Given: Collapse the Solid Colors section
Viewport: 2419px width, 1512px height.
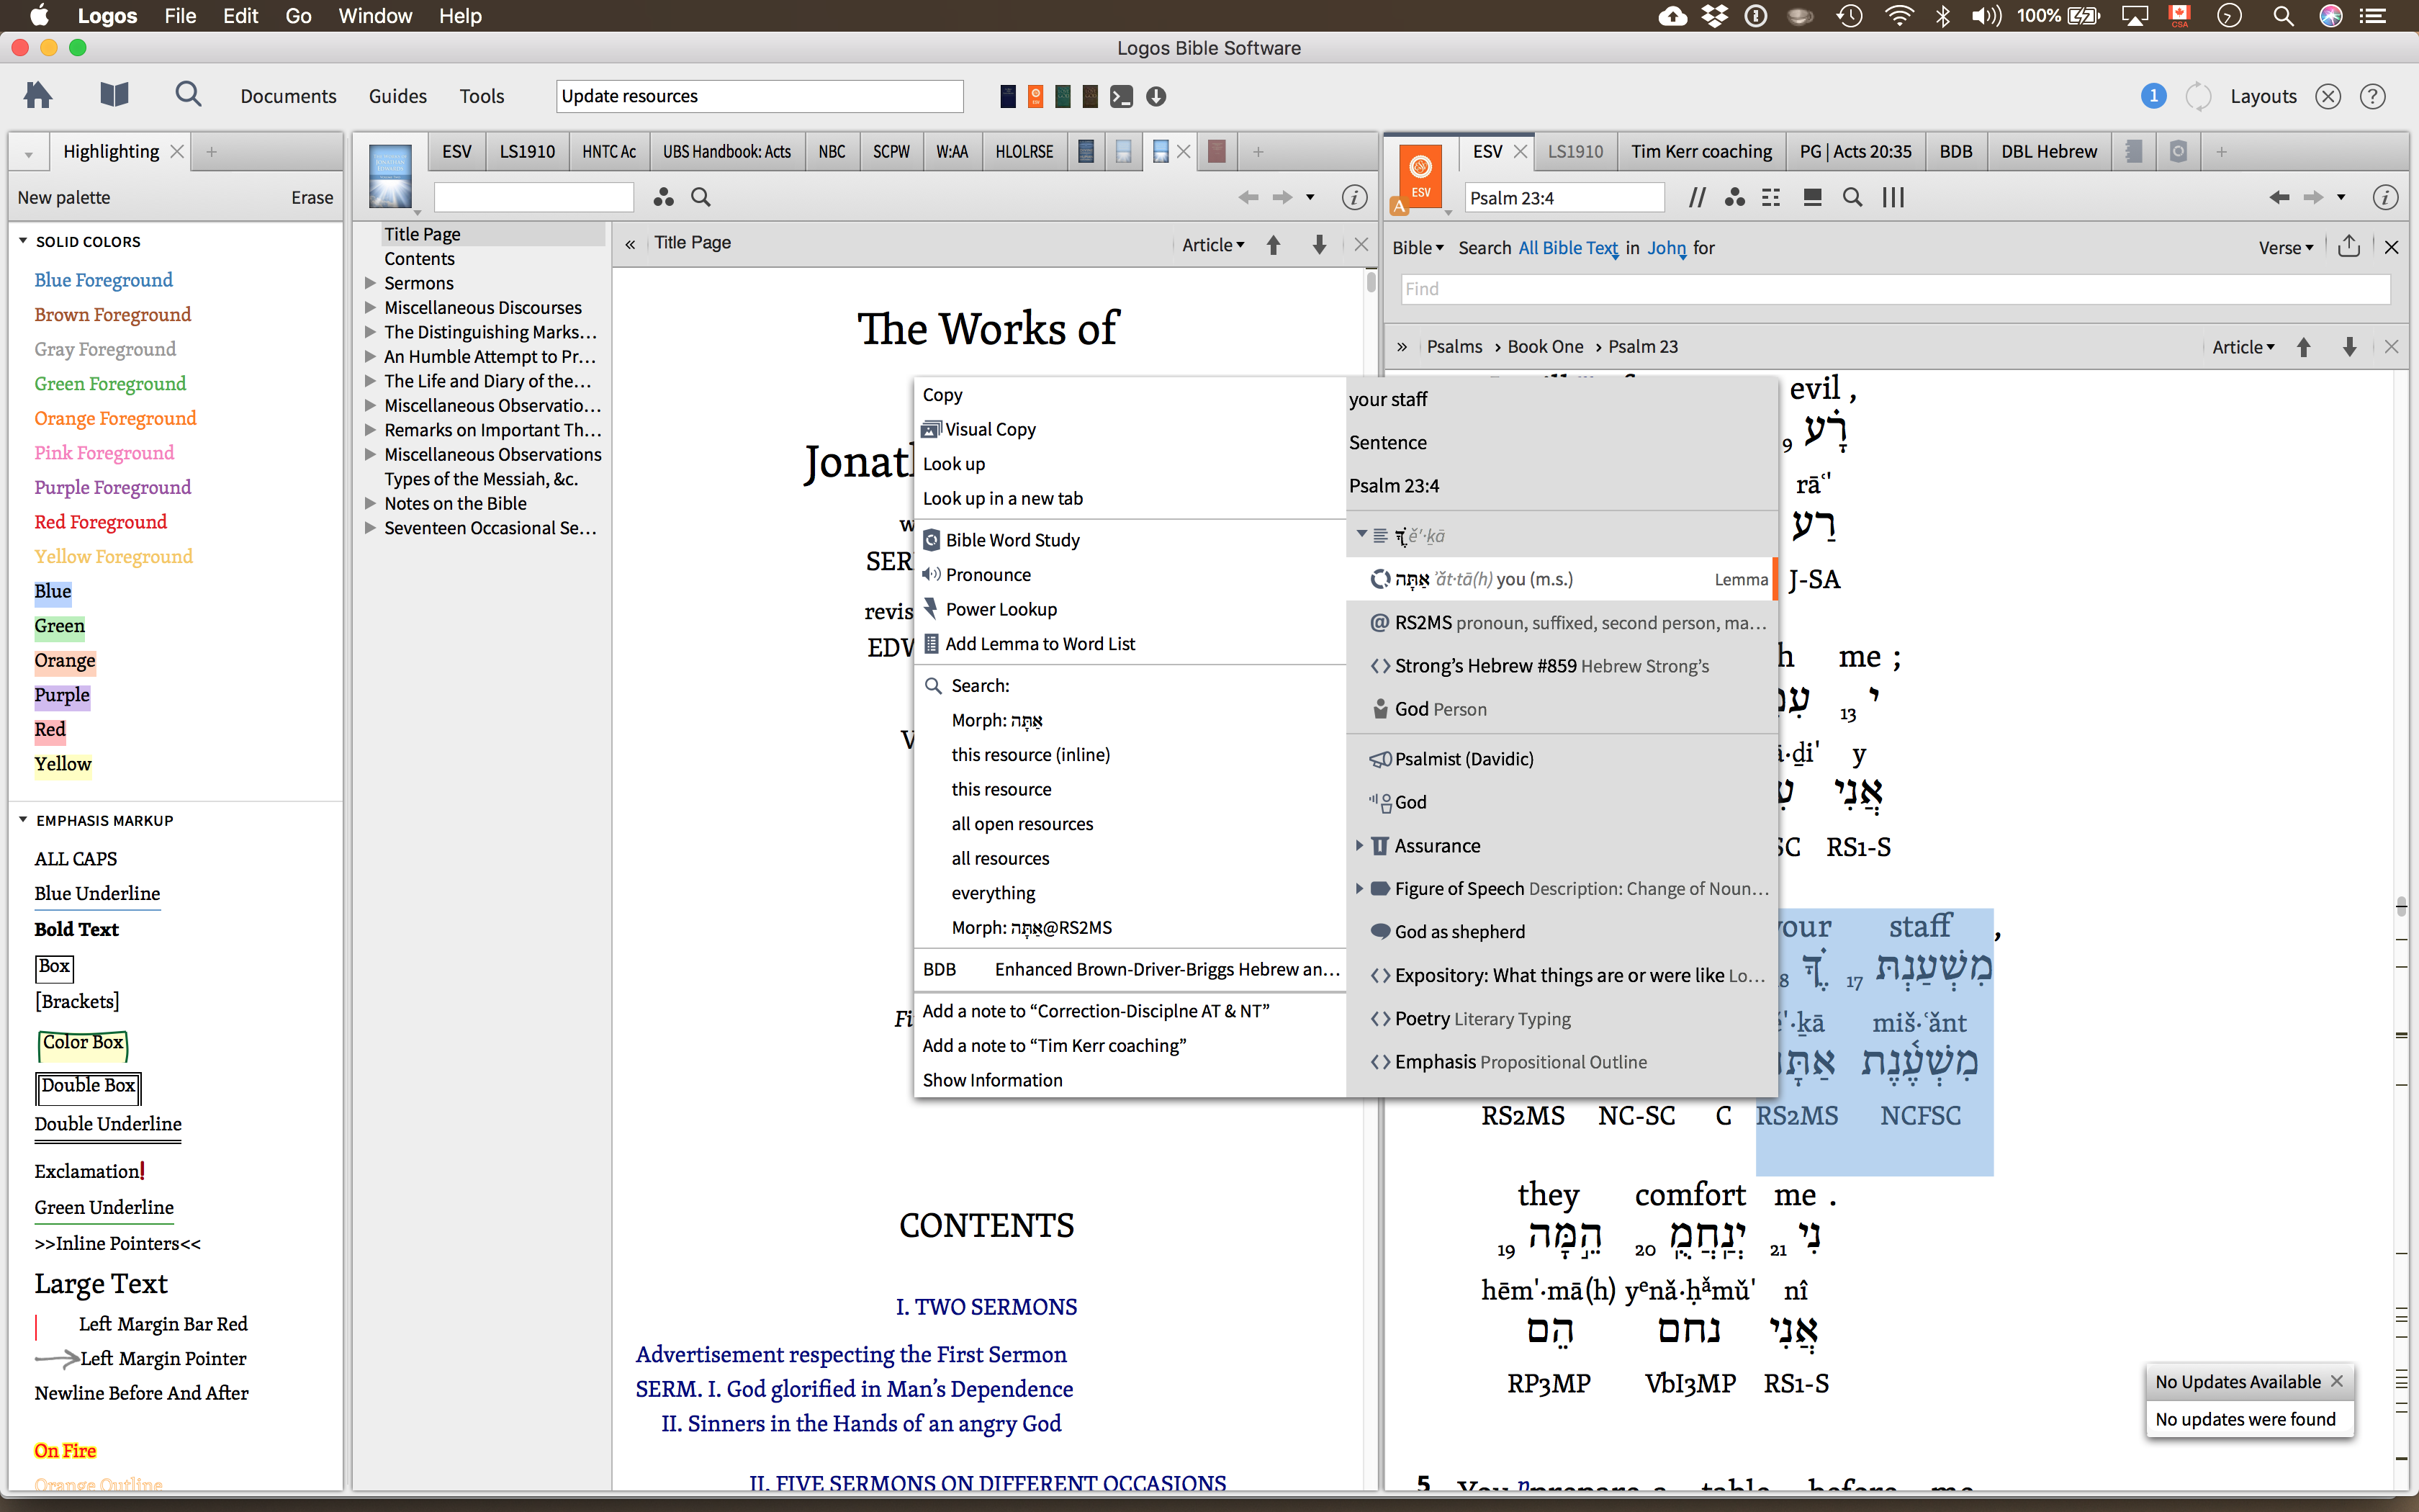Looking at the screenshot, I should 23,241.
